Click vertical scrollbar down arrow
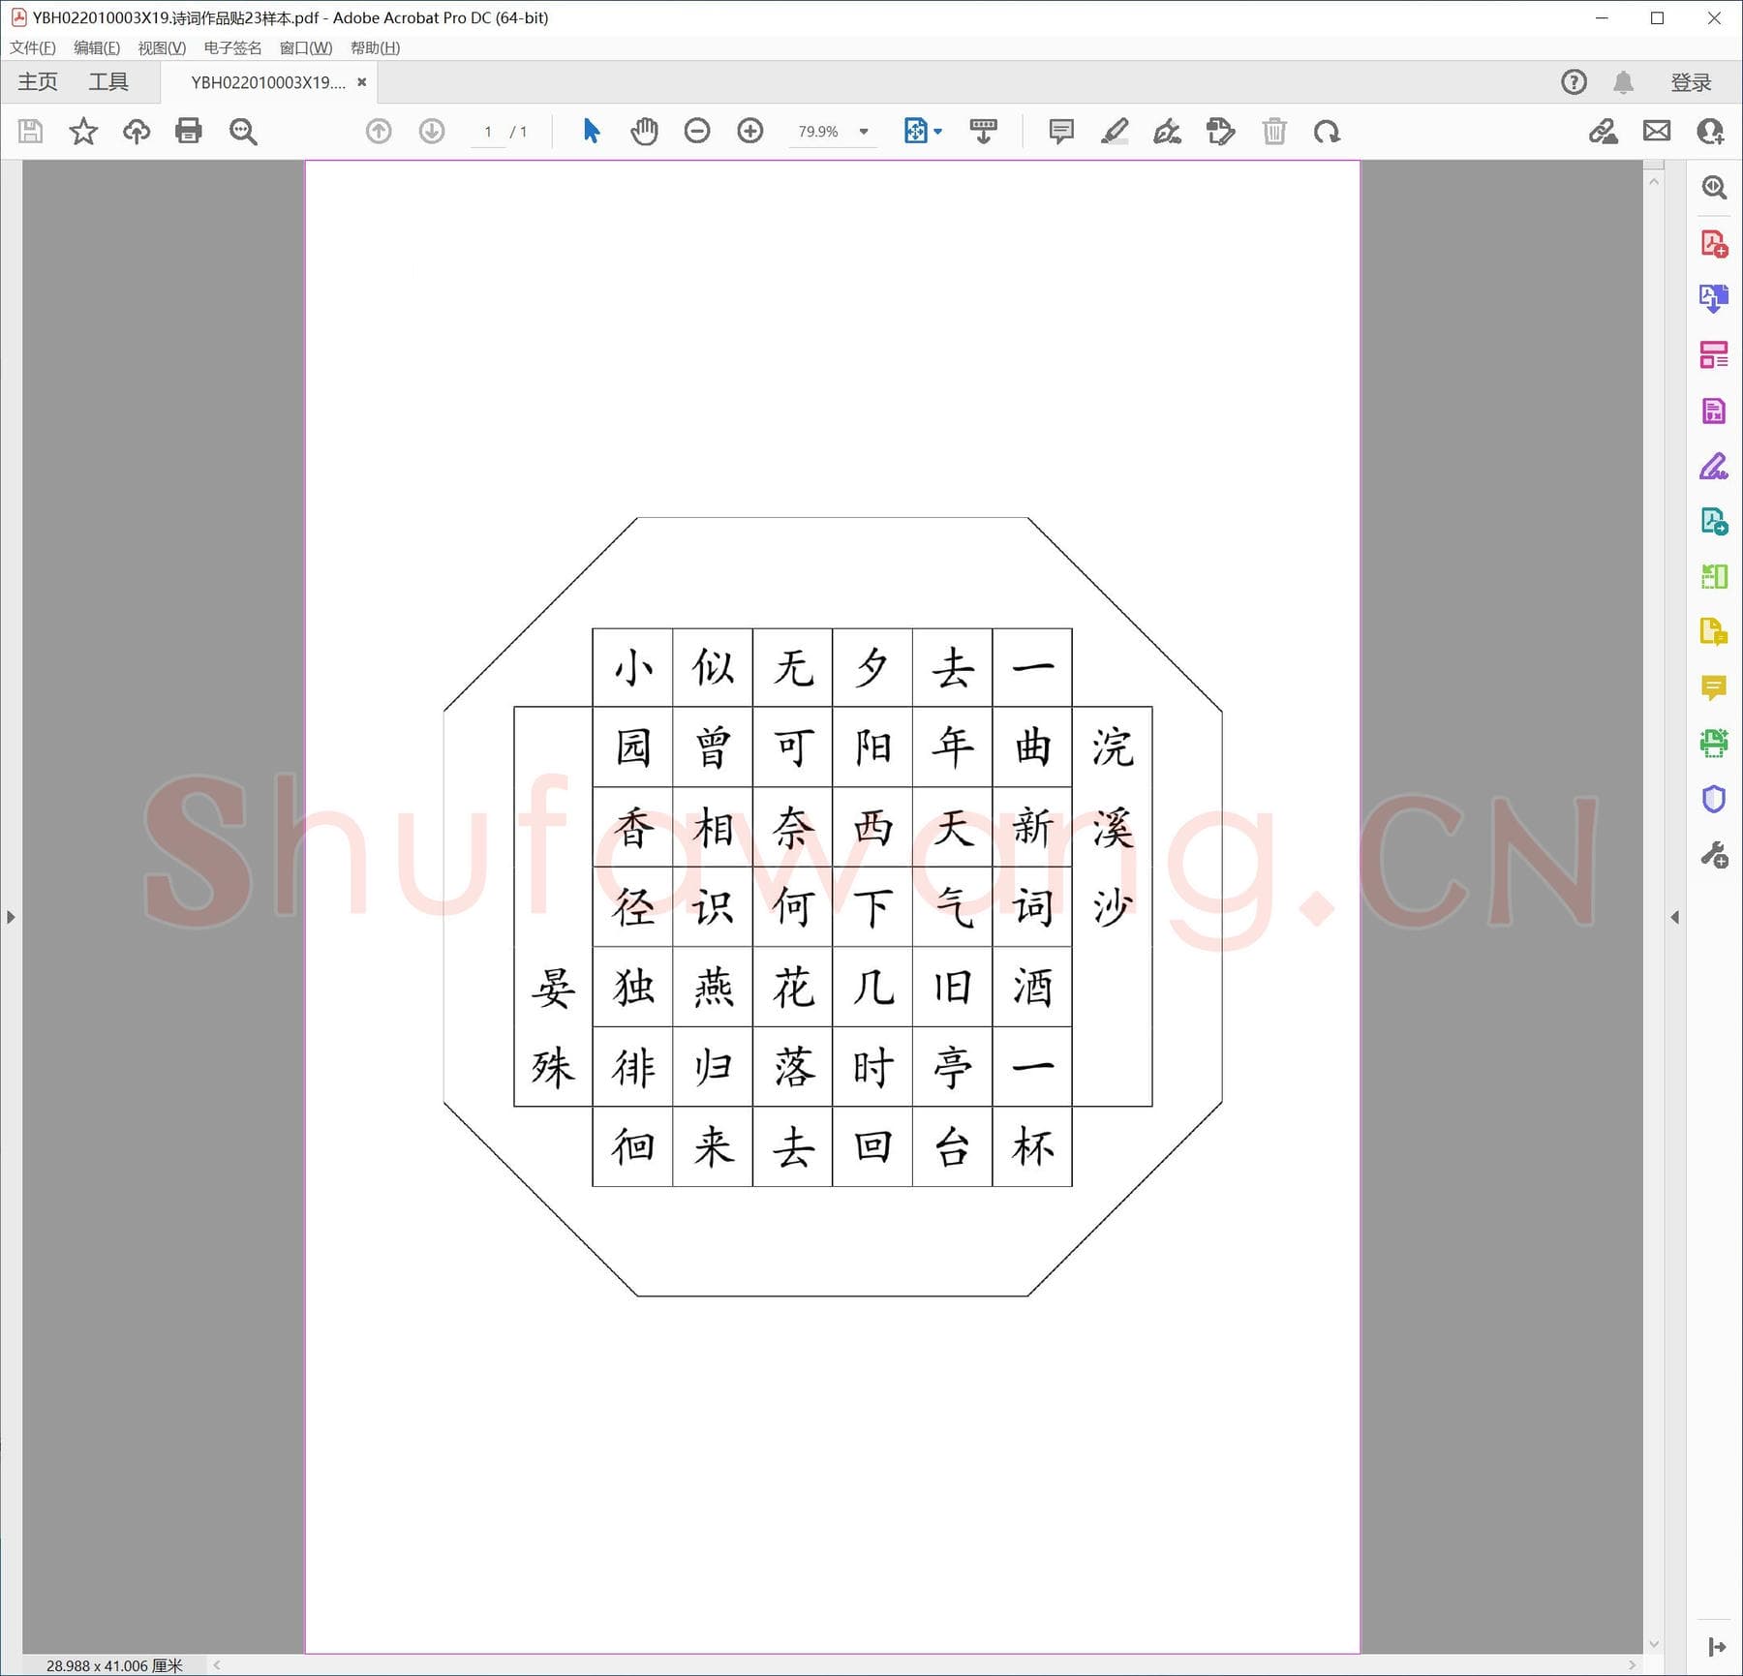 point(1654,1644)
